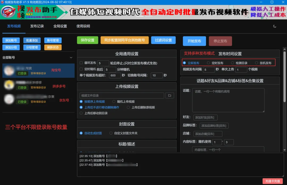Screen dimensions: 287x185
Task: Click 充值卡充值 button
Action: (273, 181)
